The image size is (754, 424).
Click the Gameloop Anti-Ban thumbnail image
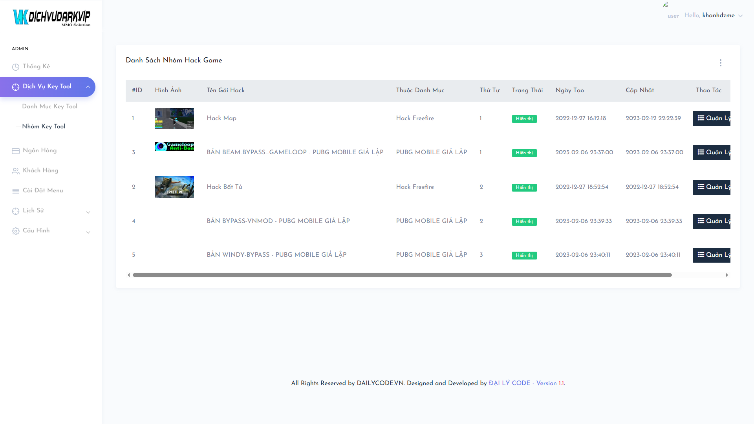pos(174,146)
